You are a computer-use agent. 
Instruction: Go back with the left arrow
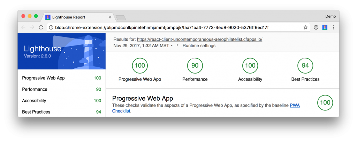tap(23, 27)
